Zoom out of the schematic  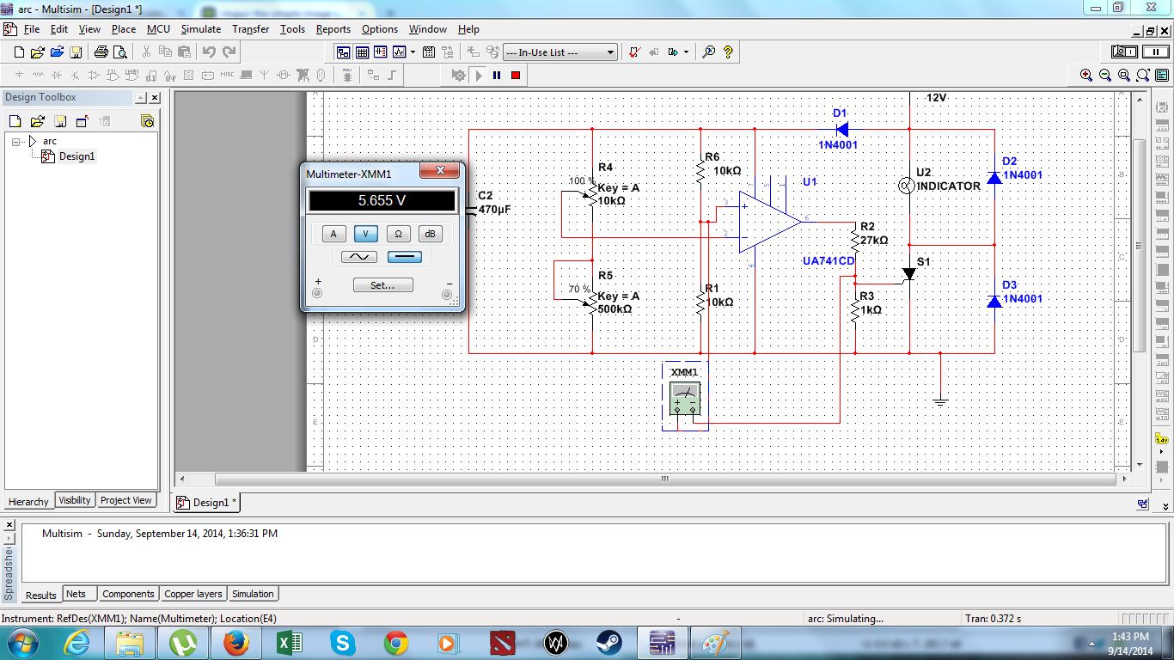[1105, 76]
